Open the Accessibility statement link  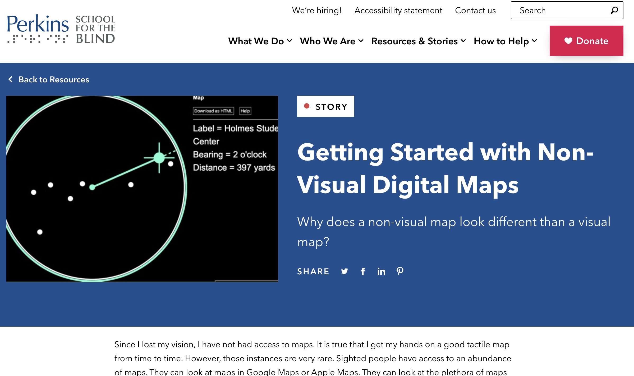[x=398, y=10]
